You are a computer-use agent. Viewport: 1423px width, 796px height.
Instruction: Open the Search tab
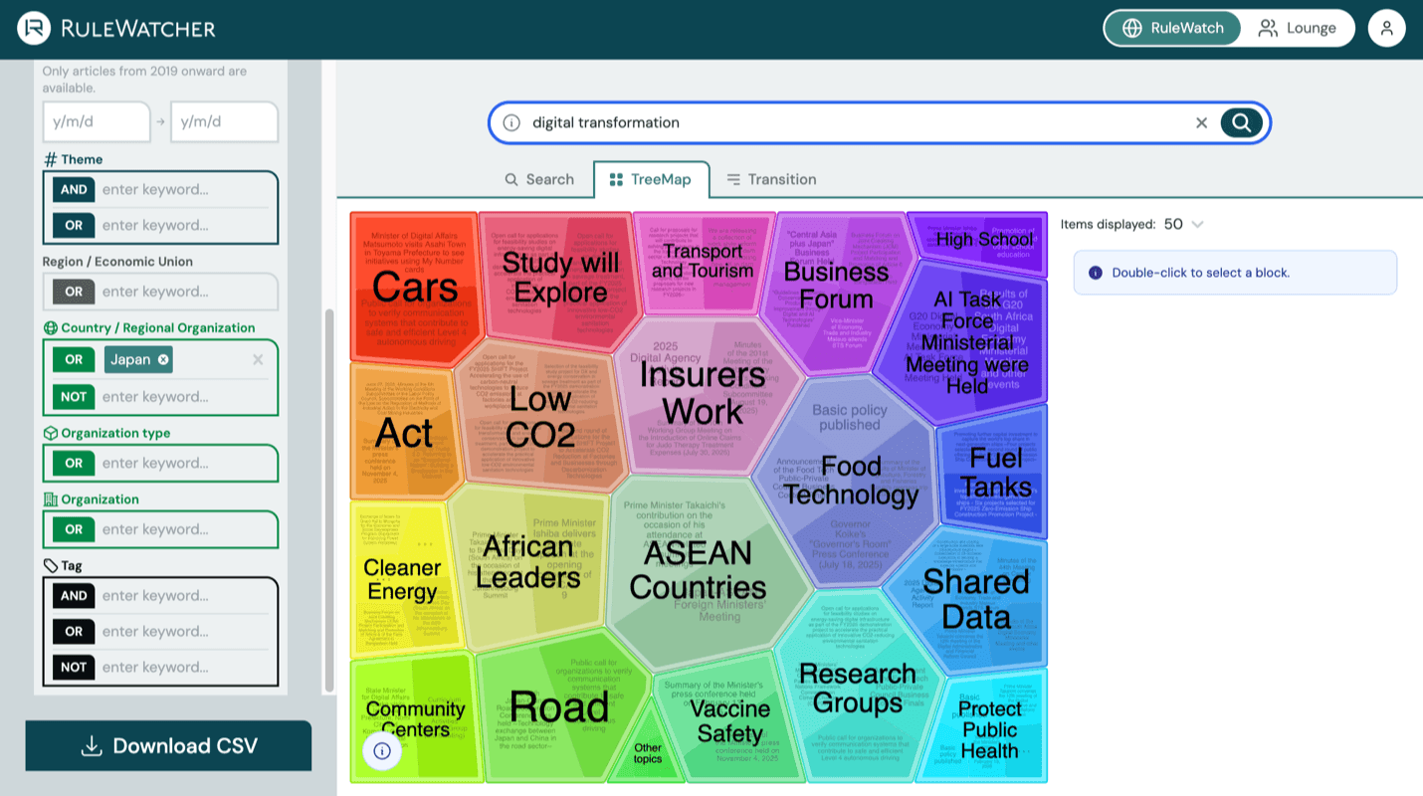539,179
